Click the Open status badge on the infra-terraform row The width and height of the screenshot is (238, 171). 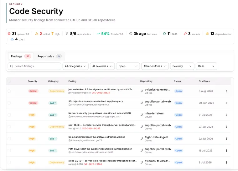(x=178, y=115)
